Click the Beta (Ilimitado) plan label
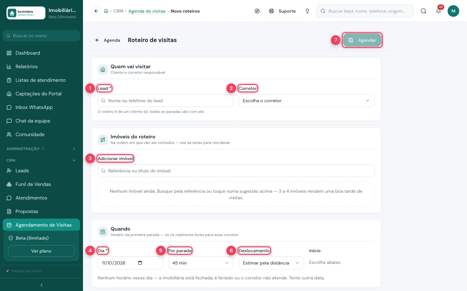Screen dimensions: 467x291 (32, 238)
